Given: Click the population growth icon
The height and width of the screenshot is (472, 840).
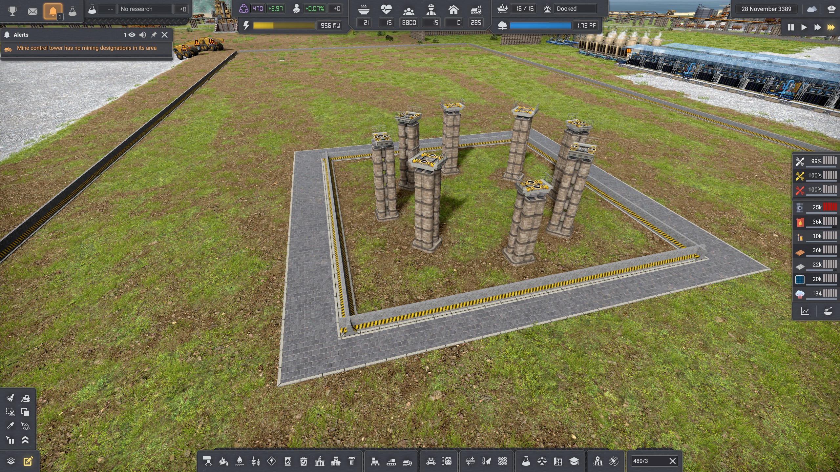Looking at the screenshot, I should pyautogui.click(x=297, y=9).
